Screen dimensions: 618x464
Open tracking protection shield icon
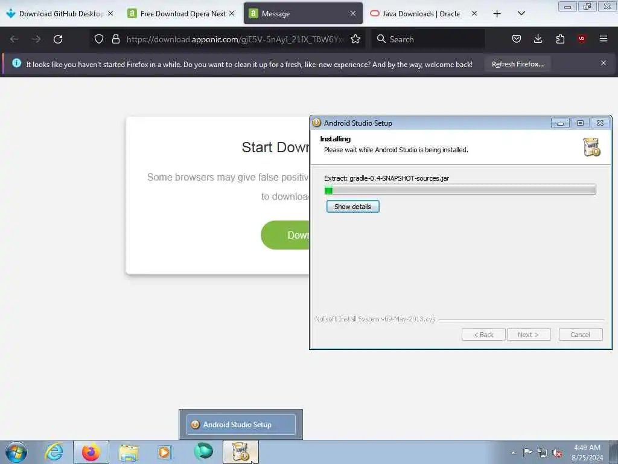[99, 39]
